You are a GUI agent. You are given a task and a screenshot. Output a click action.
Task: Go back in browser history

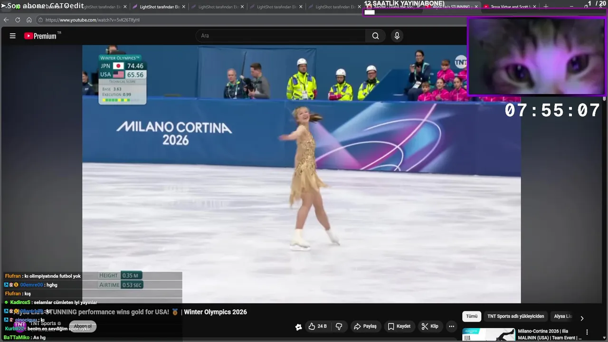(x=6, y=20)
